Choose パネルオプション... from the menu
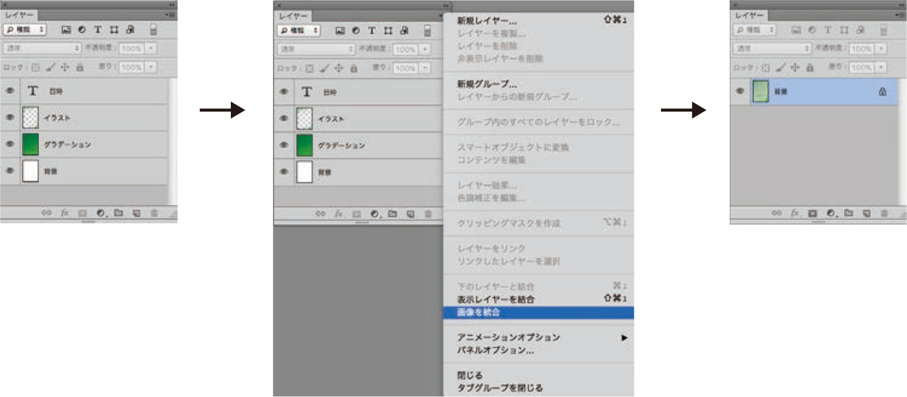907x397 pixels. pyautogui.click(x=495, y=350)
